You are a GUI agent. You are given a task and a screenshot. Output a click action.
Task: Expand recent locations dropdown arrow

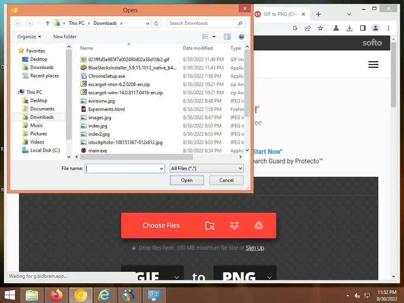(39, 23)
